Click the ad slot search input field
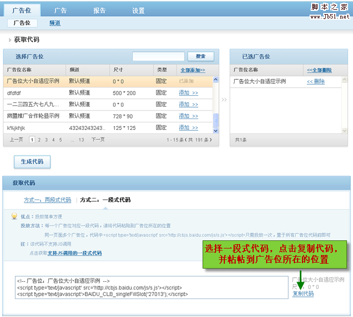Viewport: 353px width, 317px height. 158,57
